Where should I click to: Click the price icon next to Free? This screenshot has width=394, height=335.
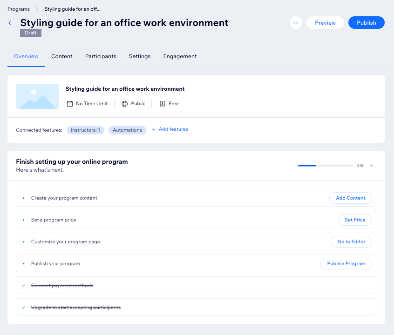coord(162,104)
